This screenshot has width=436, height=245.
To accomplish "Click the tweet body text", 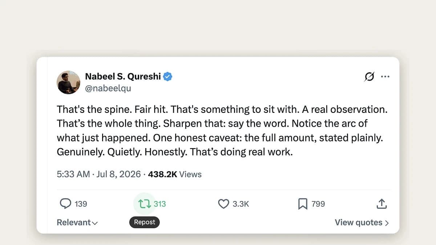I will pos(222,131).
